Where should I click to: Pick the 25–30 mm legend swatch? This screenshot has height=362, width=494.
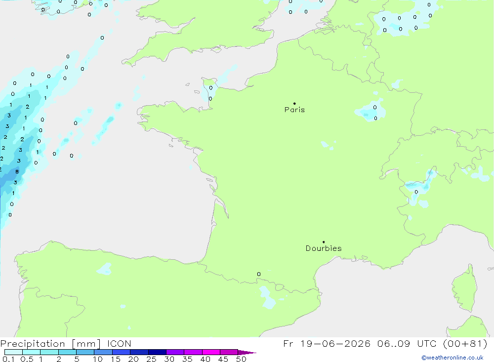click(157, 352)
